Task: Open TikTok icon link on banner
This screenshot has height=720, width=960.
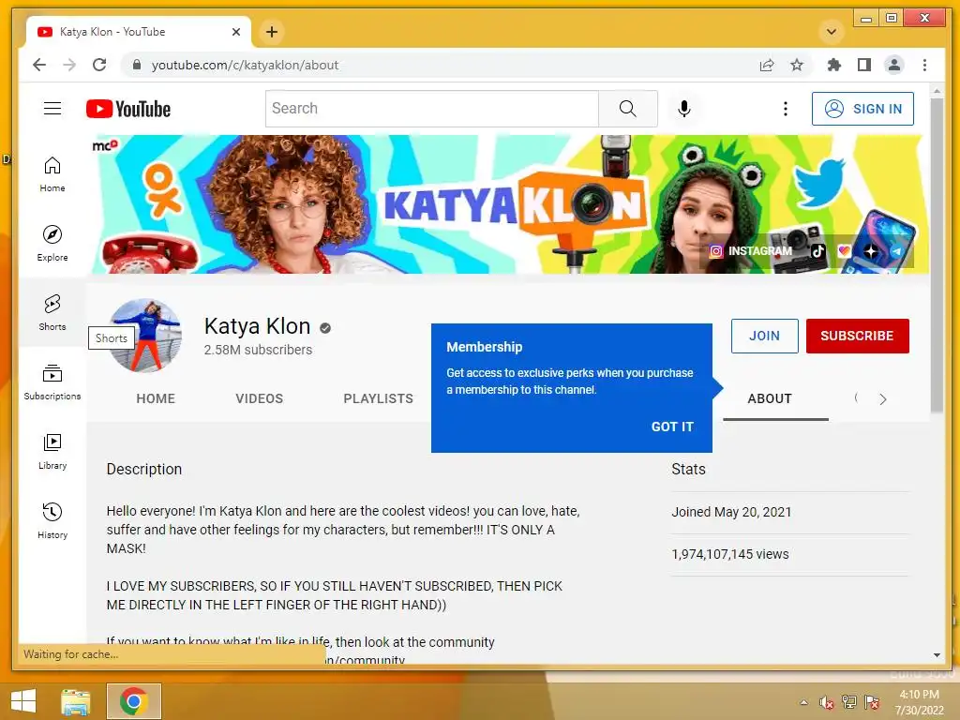Action: [x=818, y=251]
